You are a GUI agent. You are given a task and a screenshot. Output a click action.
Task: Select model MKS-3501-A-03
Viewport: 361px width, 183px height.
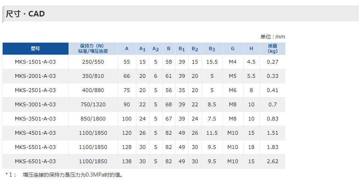(x=35, y=119)
